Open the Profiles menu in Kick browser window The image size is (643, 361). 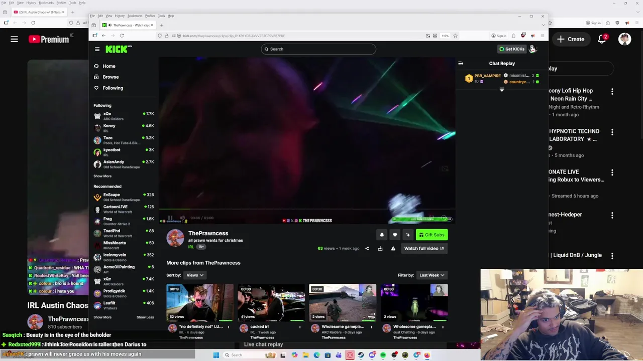coord(150,16)
